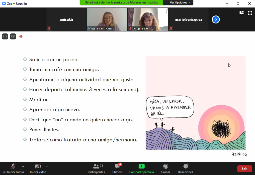
Task: Start recording with Grabar
Action: [x=166, y=169]
